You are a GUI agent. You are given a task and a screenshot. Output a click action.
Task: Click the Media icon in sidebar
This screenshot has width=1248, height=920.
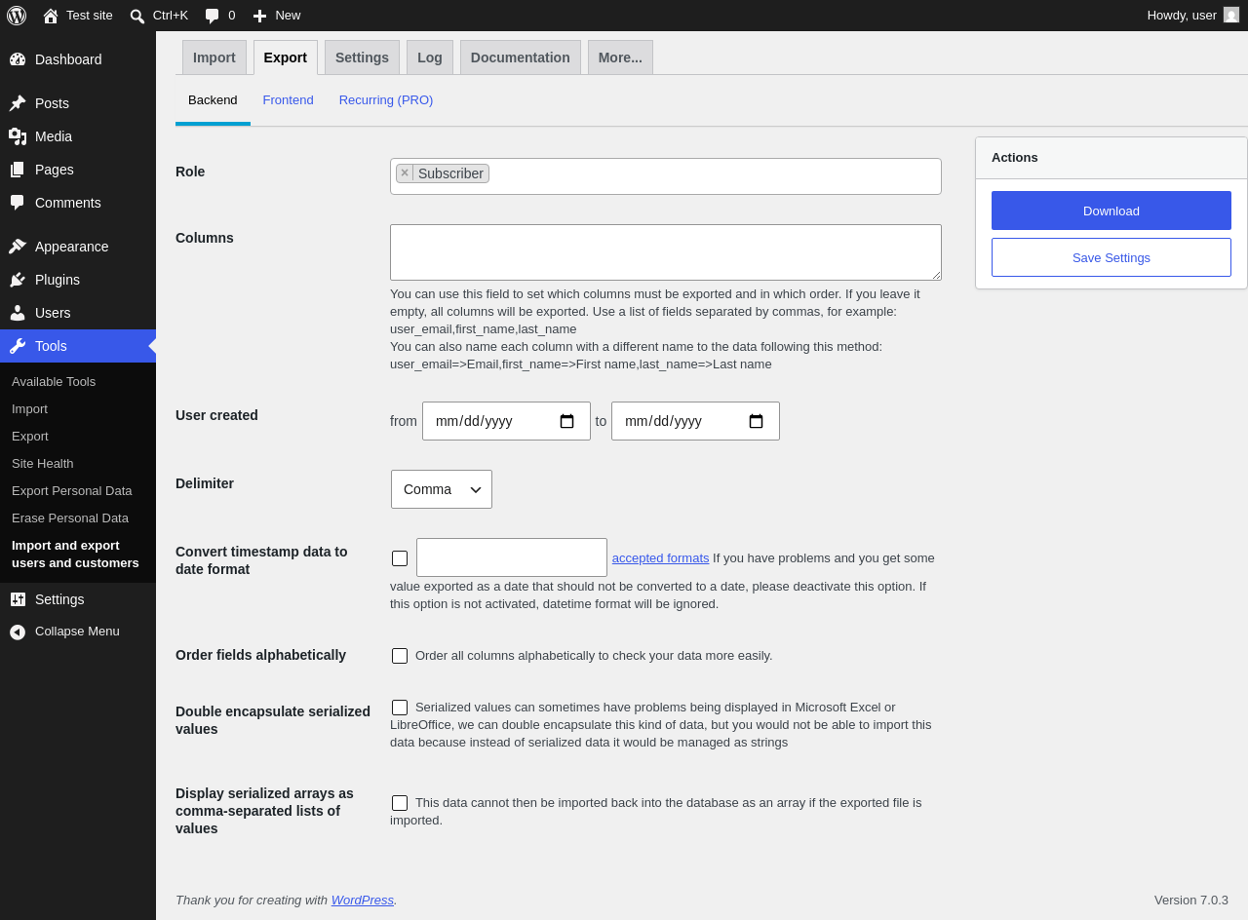(18, 136)
